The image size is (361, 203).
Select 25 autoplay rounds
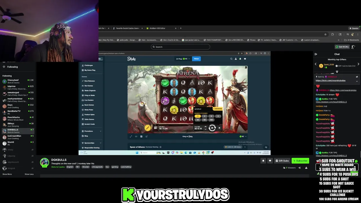pos(204,116)
